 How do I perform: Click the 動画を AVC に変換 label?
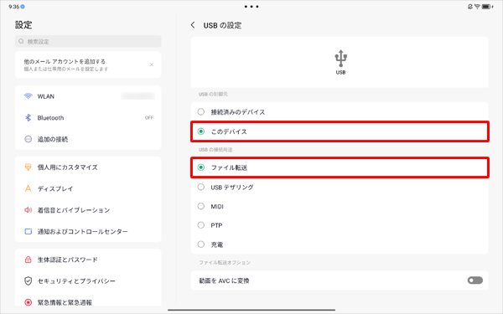(x=224, y=281)
